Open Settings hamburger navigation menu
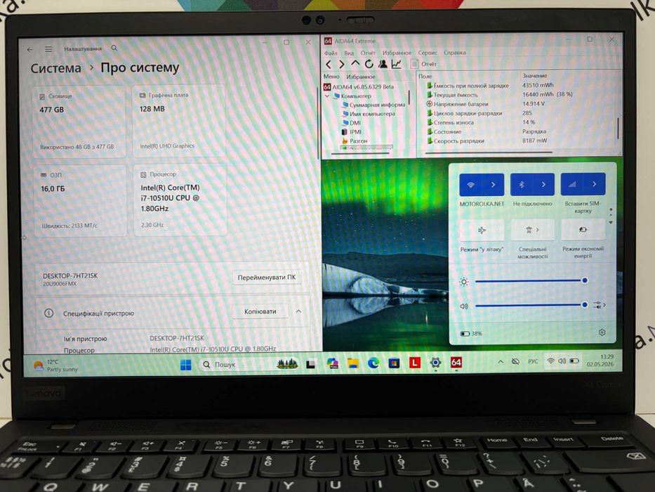655x492 pixels. [48, 49]
